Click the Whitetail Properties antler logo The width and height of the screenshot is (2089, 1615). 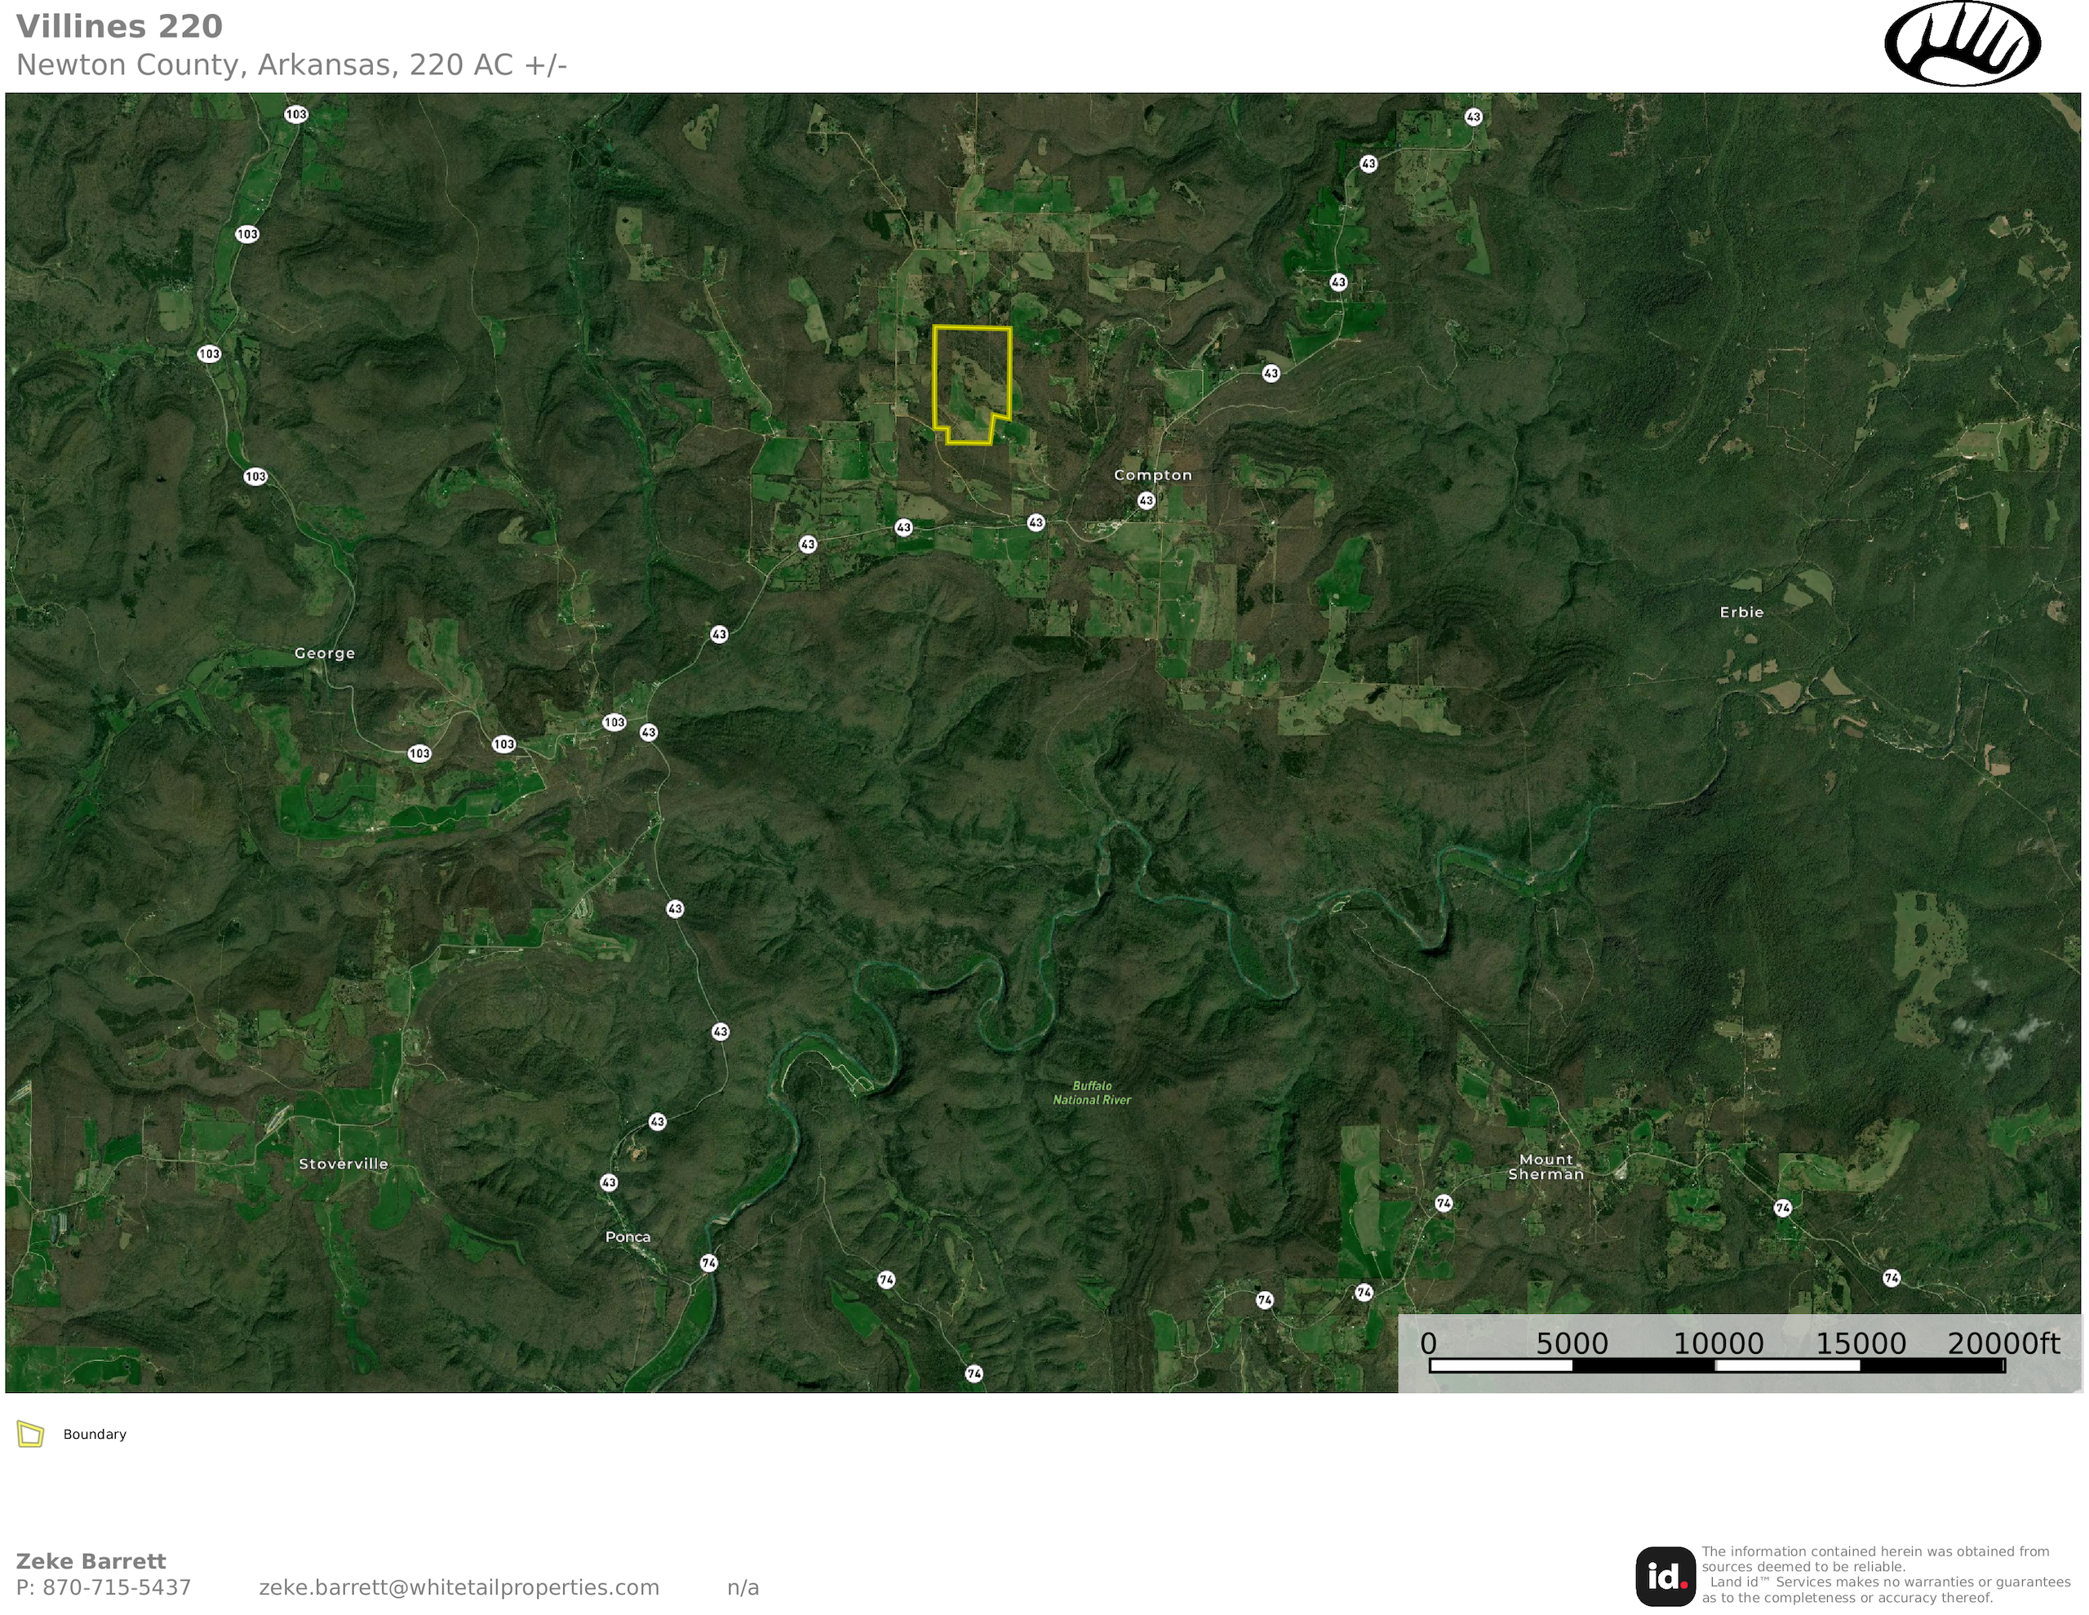(x=1962, y=44)
